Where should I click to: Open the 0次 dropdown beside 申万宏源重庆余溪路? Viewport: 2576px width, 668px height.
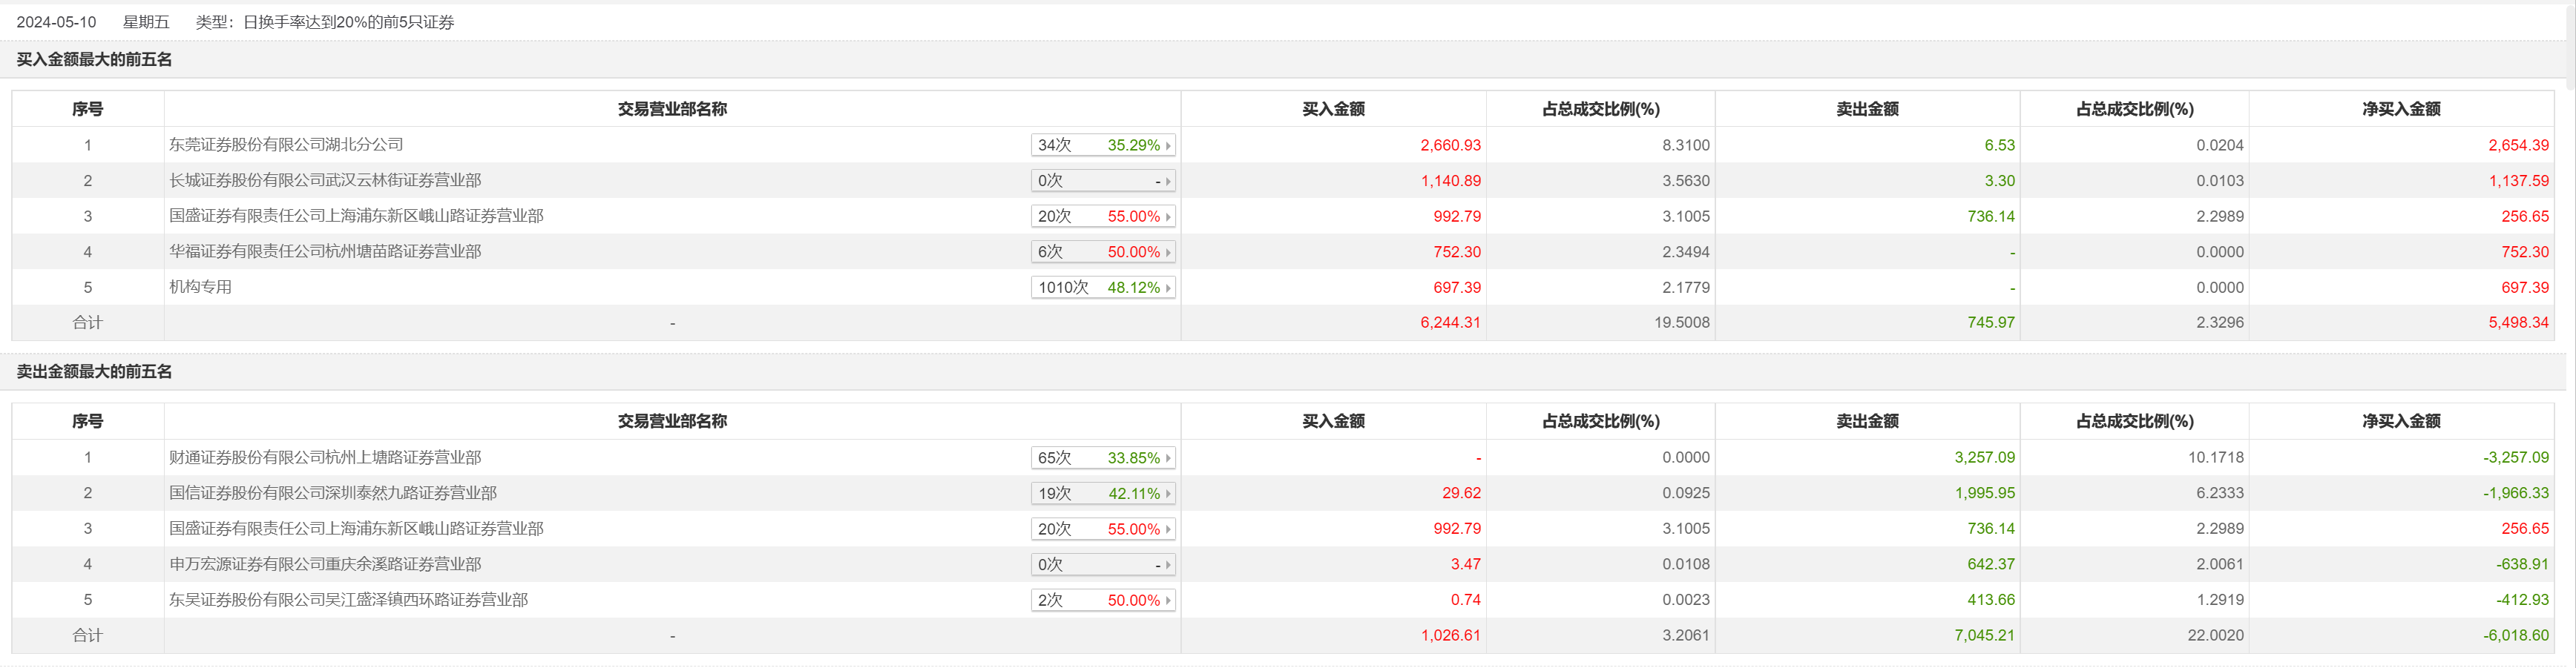(1103, 565)
